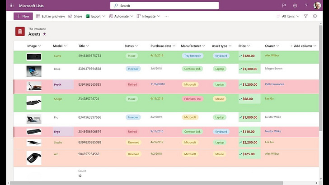Click the $2,200.00 price cell
The width and height of the screenshot is (329, 185).
[x=249, y=142]
